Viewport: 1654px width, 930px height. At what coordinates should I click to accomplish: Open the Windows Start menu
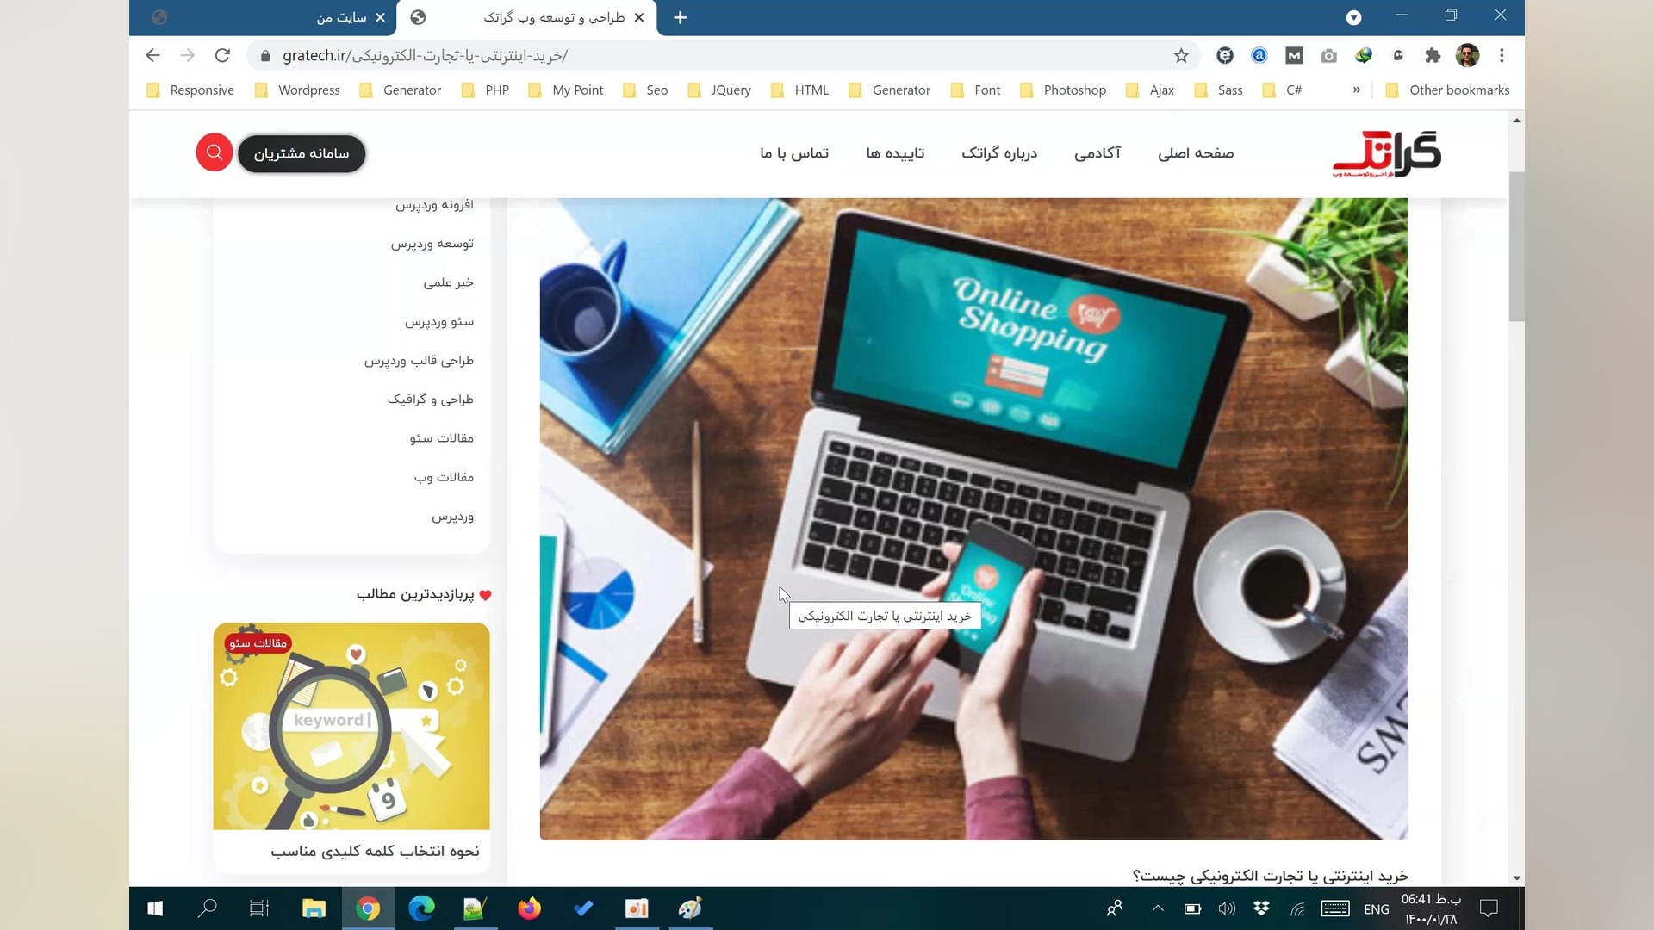click(155, 908)
